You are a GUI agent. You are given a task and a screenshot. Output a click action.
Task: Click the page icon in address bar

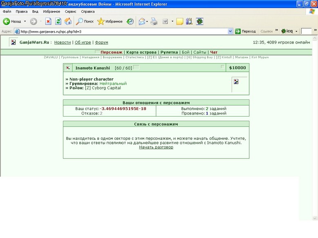(17, 31)
